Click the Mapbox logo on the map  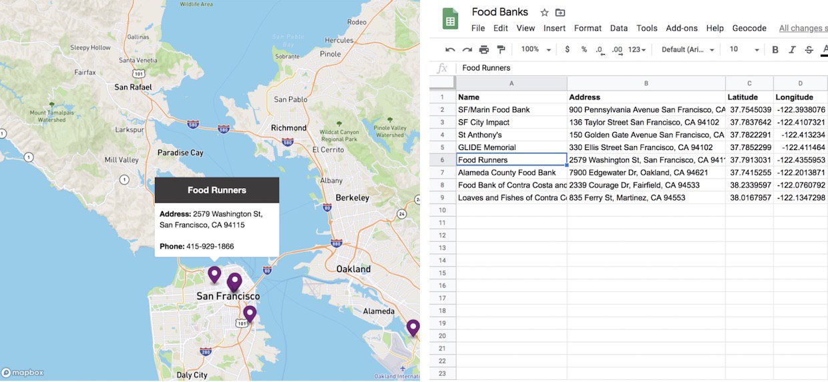tap(23, 373)
